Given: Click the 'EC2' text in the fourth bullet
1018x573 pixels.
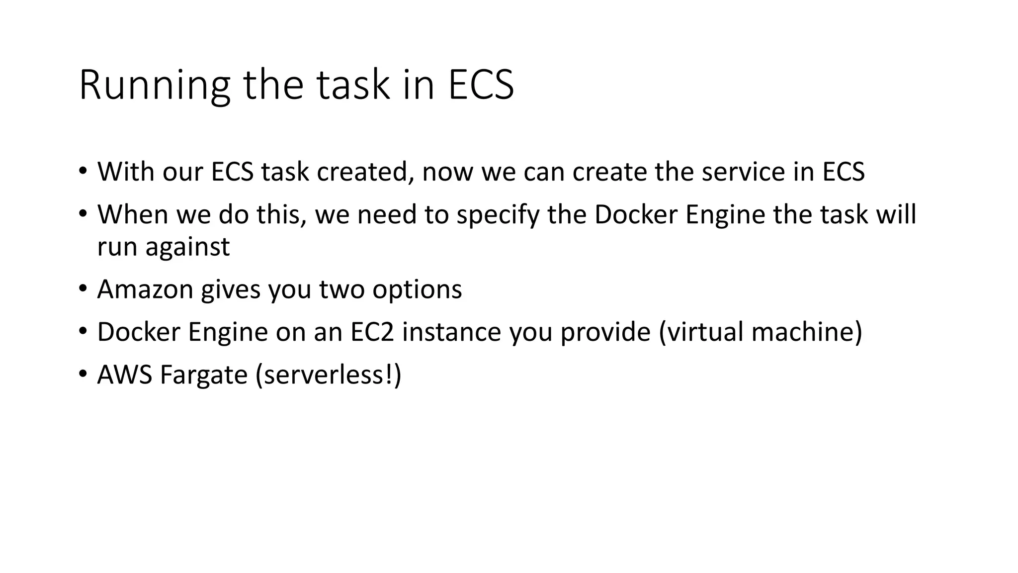Looking at the screenshot, I should (372, 332).
